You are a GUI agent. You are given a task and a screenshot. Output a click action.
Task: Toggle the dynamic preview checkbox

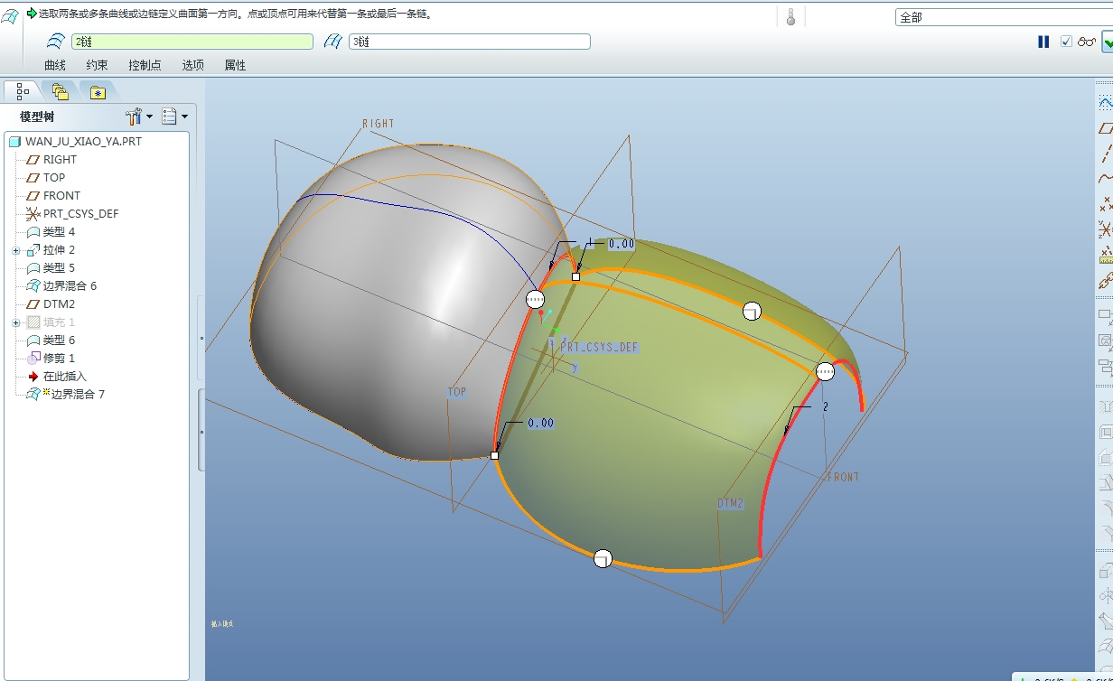1066,42
